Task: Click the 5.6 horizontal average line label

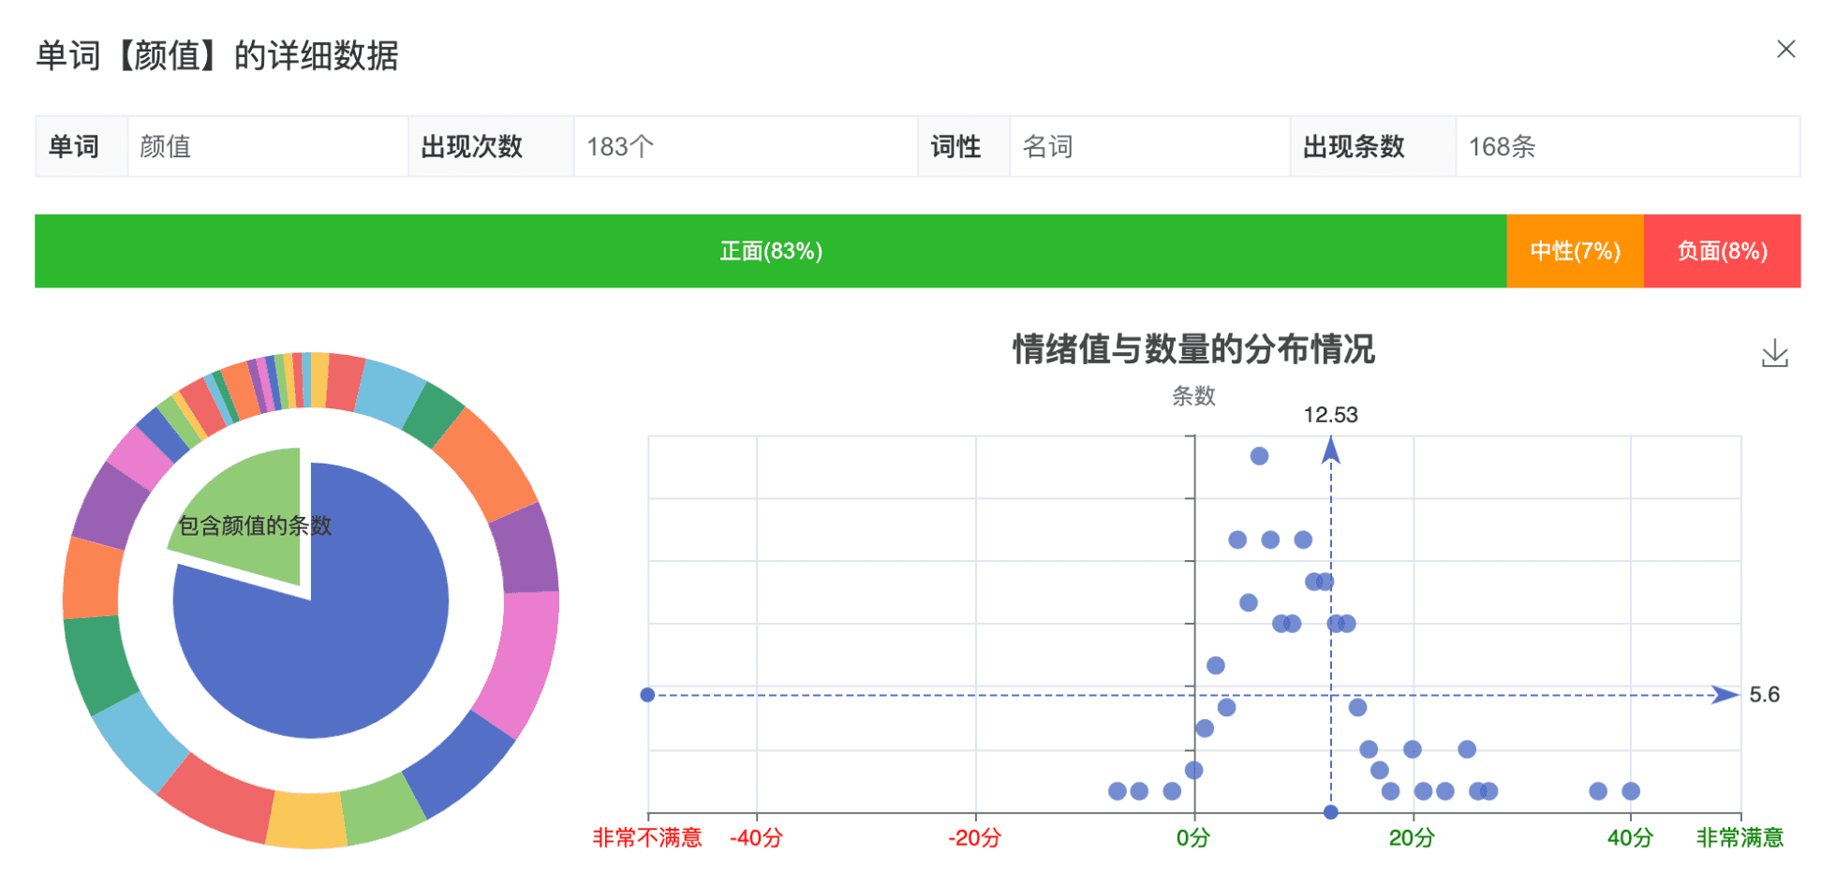Action: [1764, 695]
